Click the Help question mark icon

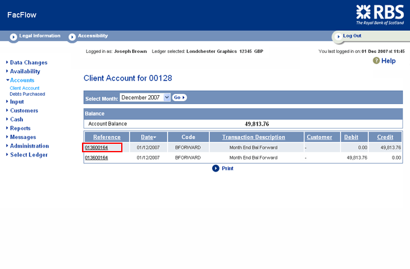376,61
